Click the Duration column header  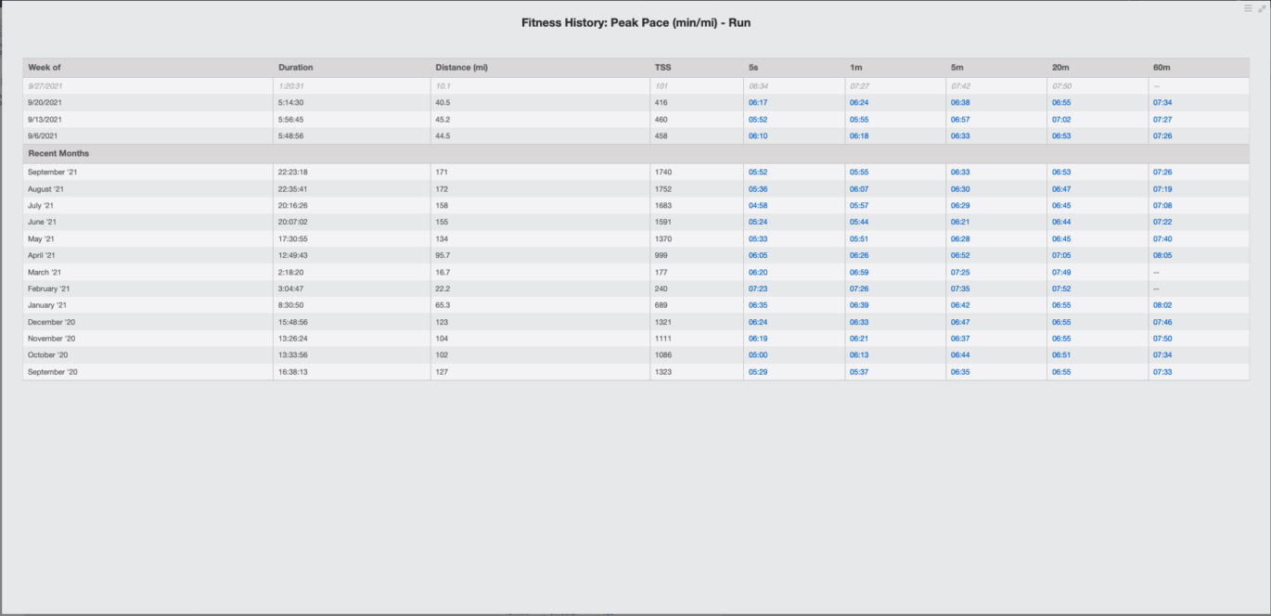[x=296, y=68]
